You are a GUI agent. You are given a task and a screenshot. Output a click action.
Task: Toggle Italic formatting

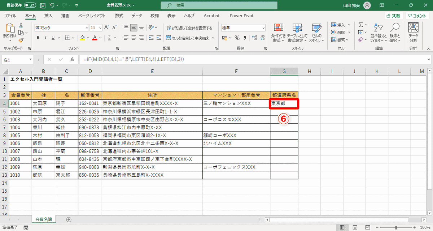pos(45,38)
